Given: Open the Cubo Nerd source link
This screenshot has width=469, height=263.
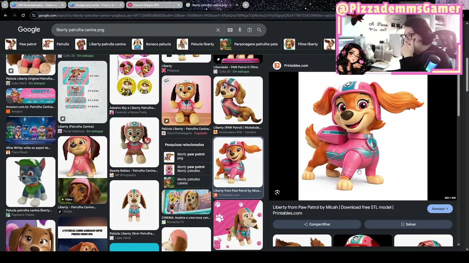Looking at the screenshot, I should coord(19,83).
